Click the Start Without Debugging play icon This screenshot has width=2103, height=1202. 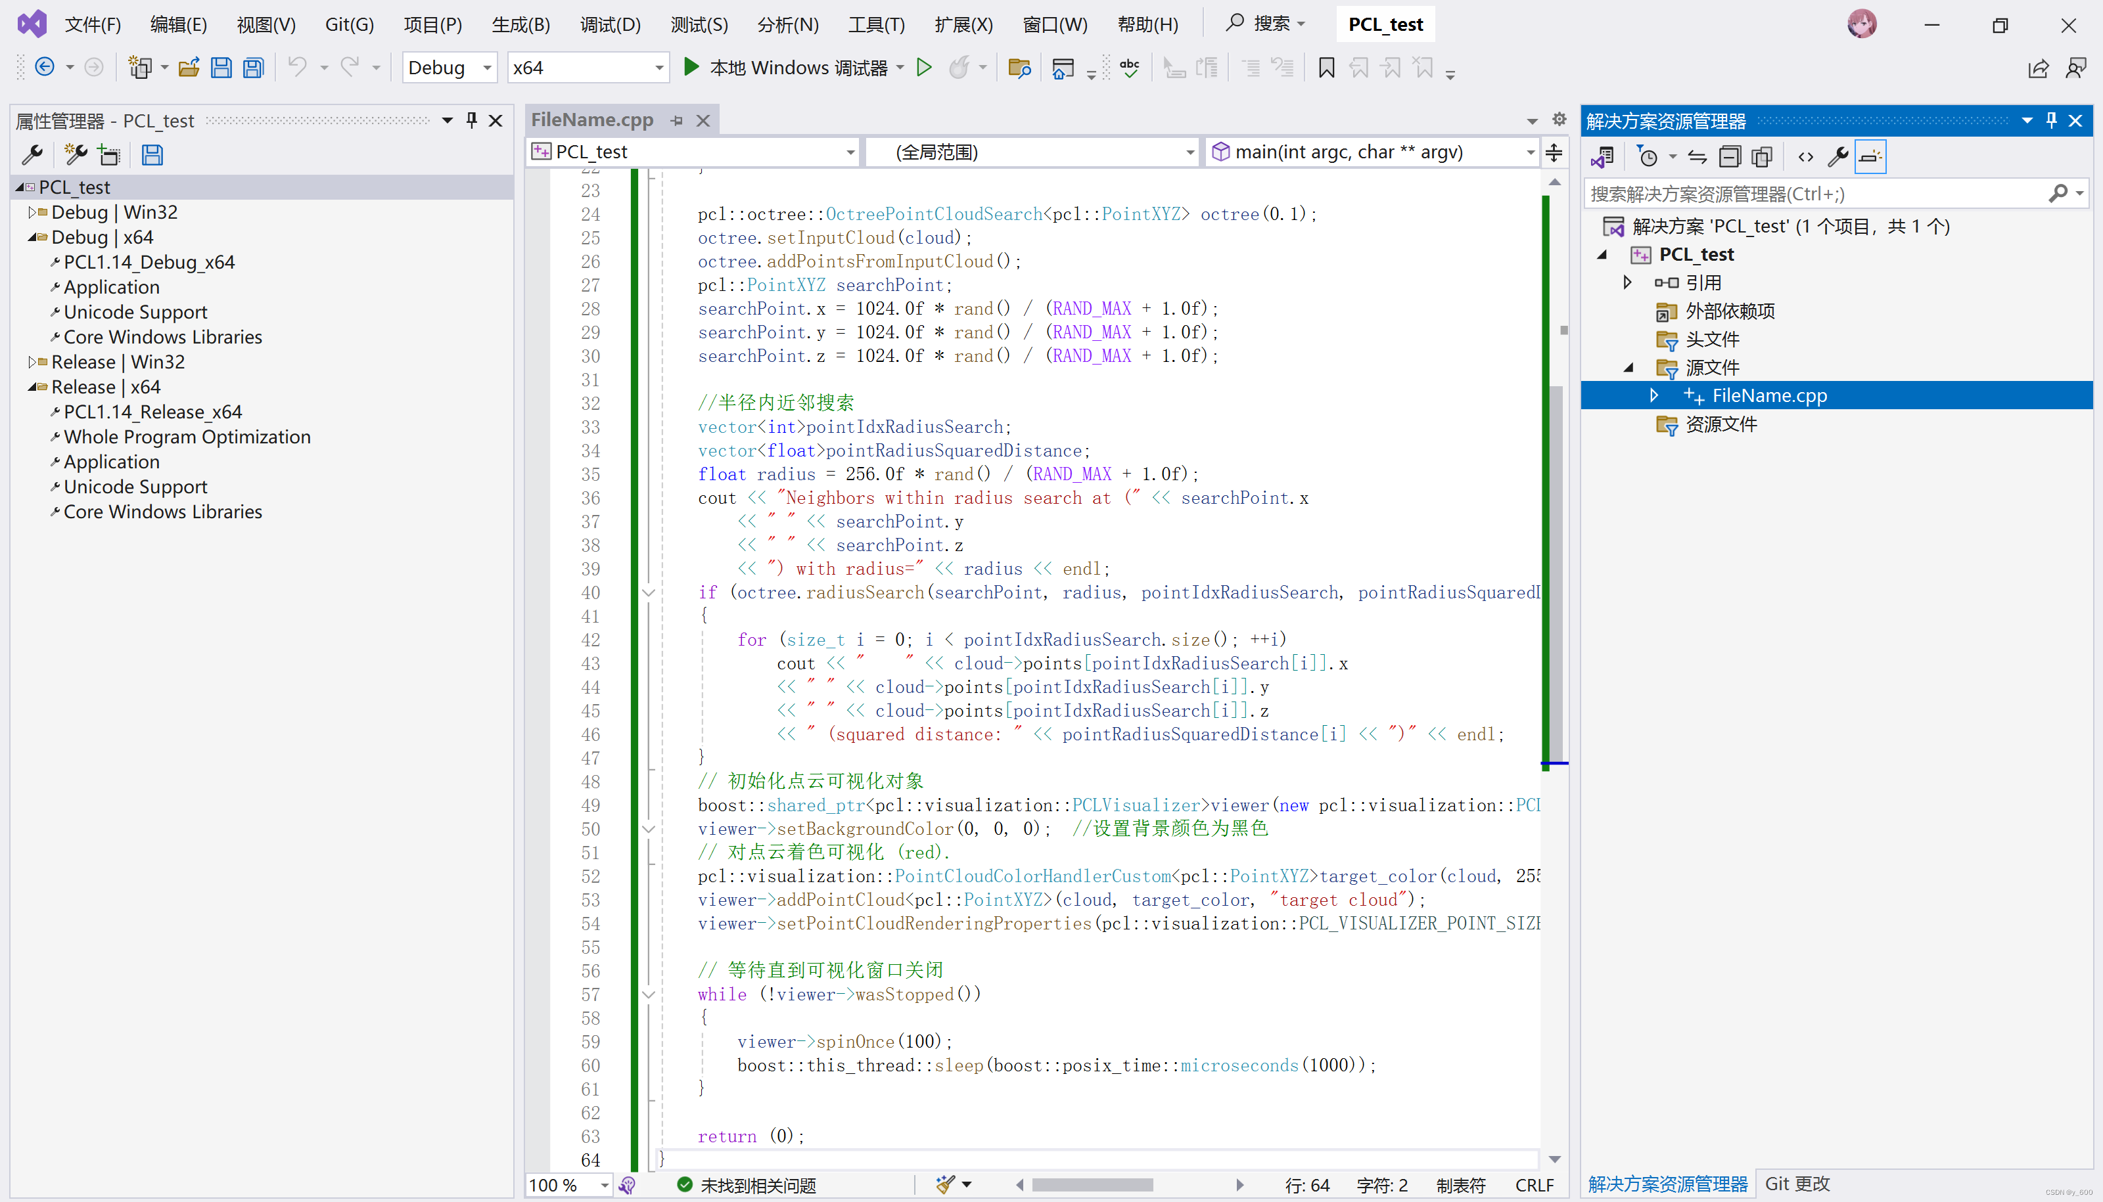tap(924, 68)
